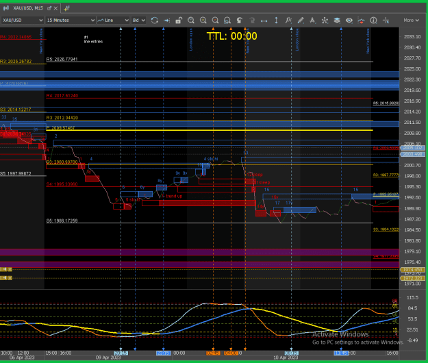
Task: Click the S4: 1995.33960 level label
Action: click(62, 184)
